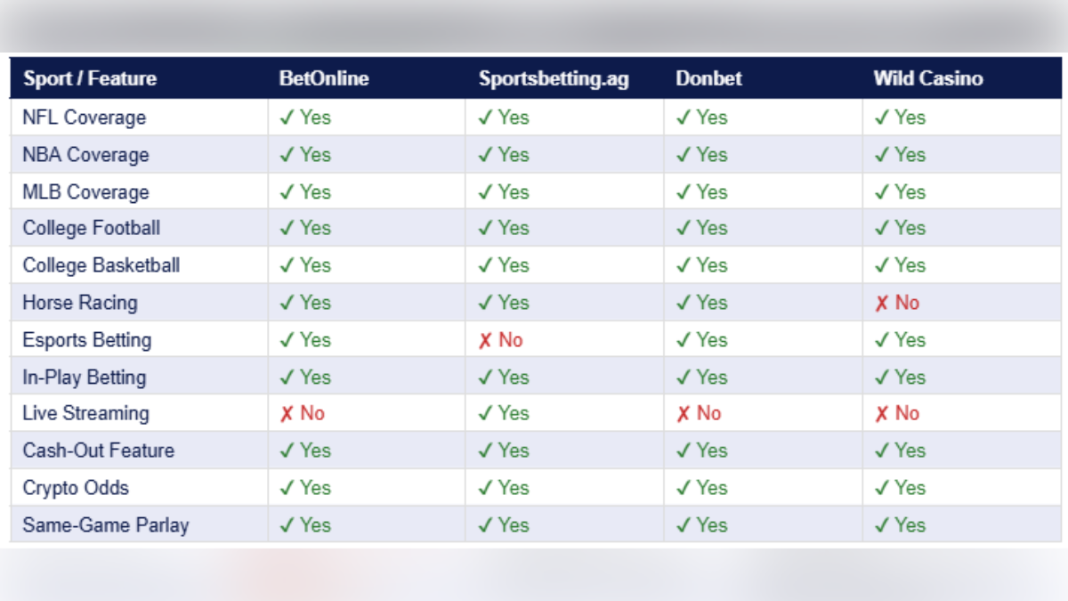Viewport: 1068px width, 601px height.
Task: Click the In-Play Betting row label
Action: point(85,378)
